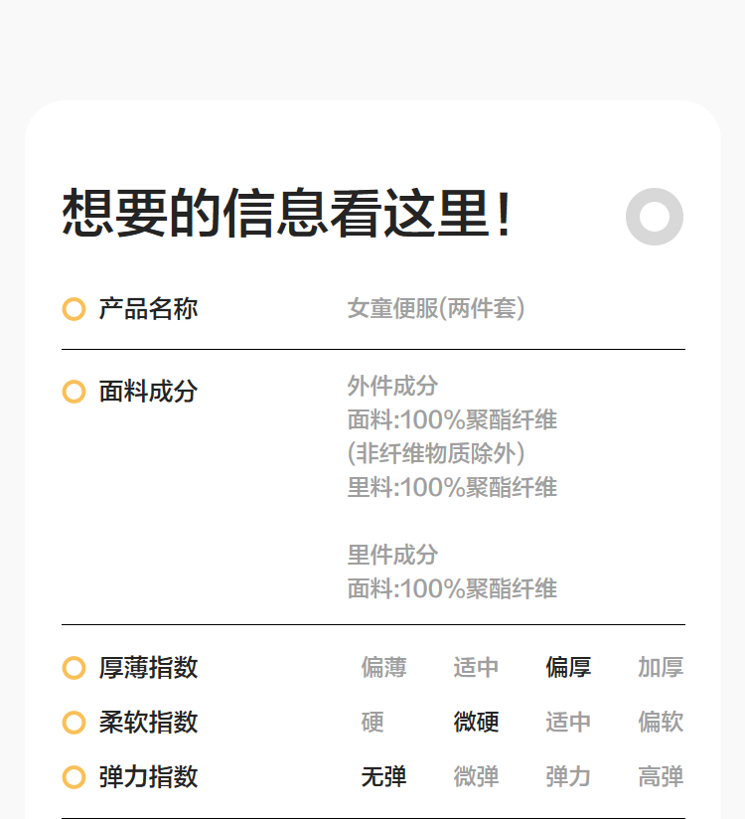Click the 想要的信息看这里! heading

287,214
